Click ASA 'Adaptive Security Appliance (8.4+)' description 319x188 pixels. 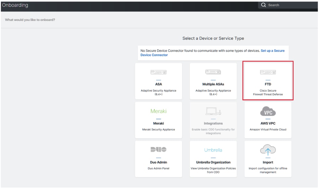click(158, 92)
